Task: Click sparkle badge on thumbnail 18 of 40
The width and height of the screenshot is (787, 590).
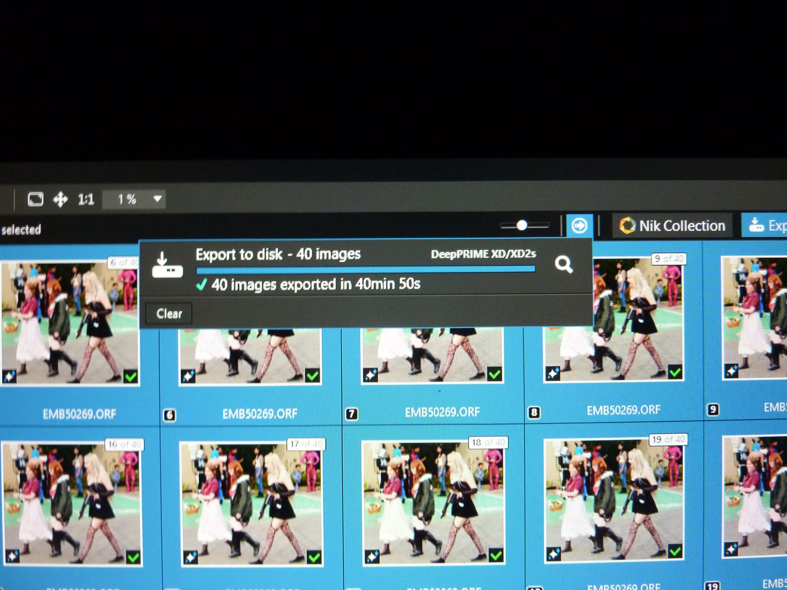Action: tap(372, 556)
